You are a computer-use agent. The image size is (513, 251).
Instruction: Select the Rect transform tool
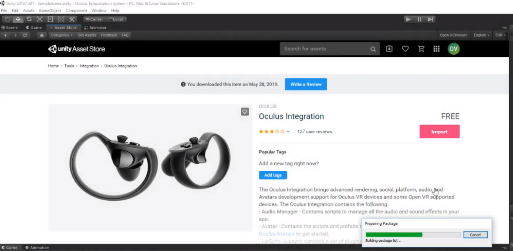pyautogui.click(x=51, y=19)
